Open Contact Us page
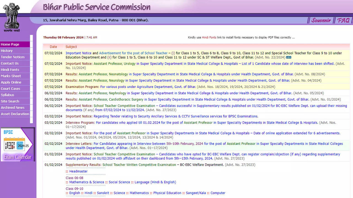353x198 pixels. pyautogui.click(x=10, y=63)
